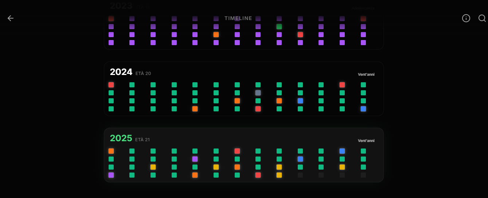The width and height of the screenshot is (488, 198).
Task: Select the gray week square in 2024
Action: (x=258, y=93)
